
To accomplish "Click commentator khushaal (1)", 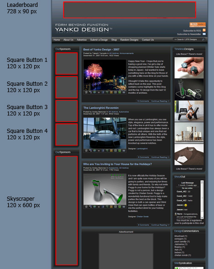I will (181, 236).
